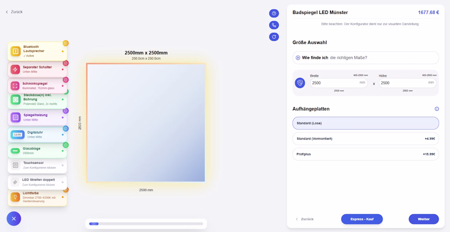Open the Glasablage 2000mm card
The height and width of the screenshot is (232, 450).
[x=37, y=151]
